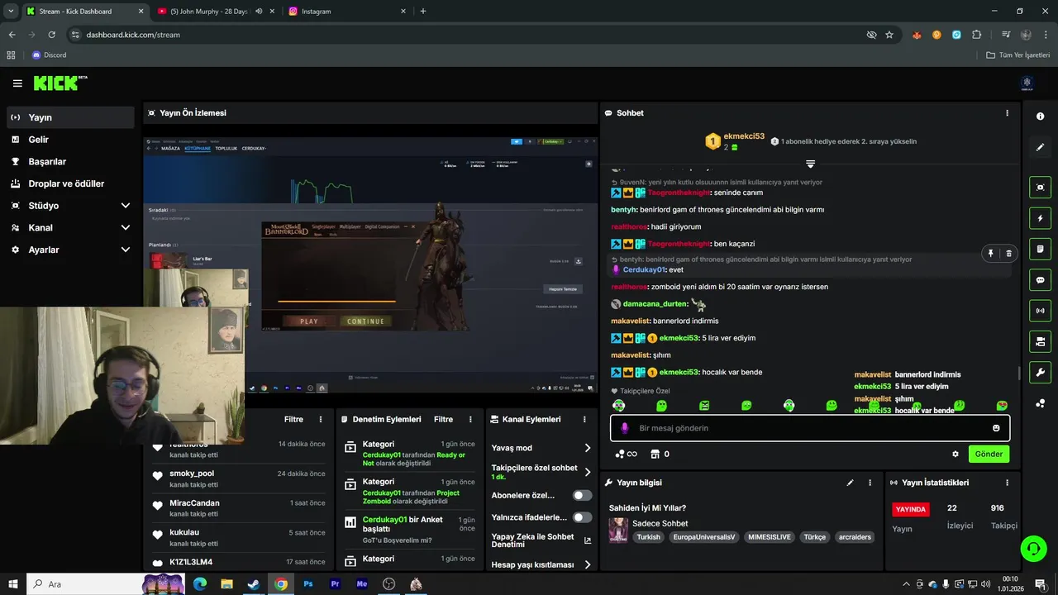Click the channel points icon below message box
1058x595 pixels.
click(x=626, y=454)
